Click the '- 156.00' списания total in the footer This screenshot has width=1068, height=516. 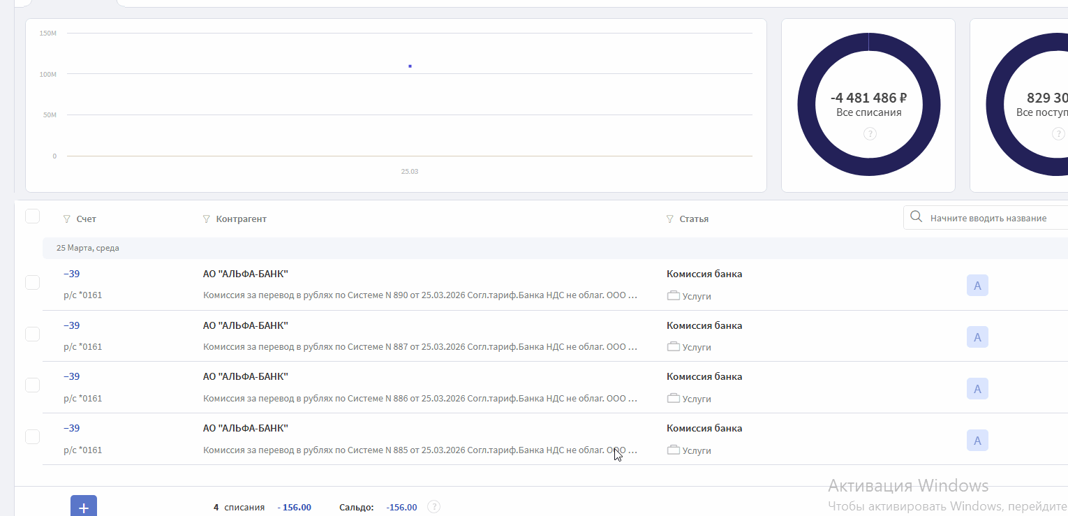click(x=294, y=508)
